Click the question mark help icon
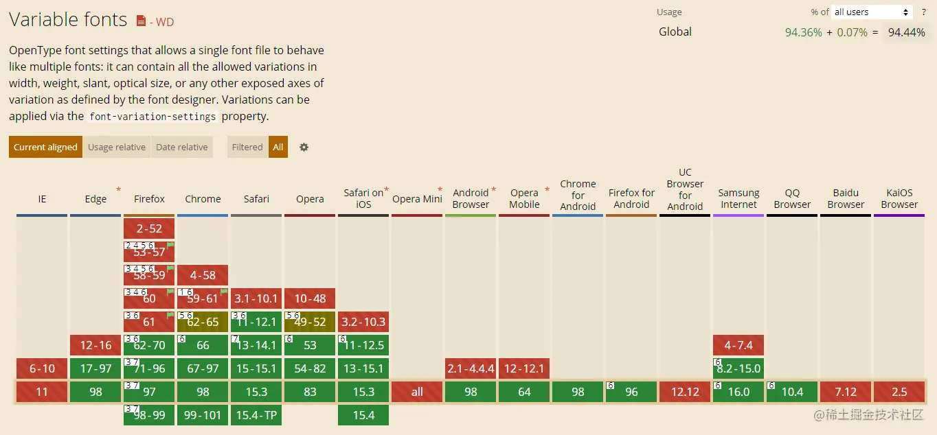Screen dimensions: 937x435 [924, 12]
